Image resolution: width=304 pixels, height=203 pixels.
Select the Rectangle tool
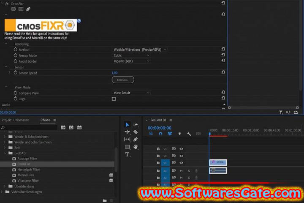(x=127, y=147)
